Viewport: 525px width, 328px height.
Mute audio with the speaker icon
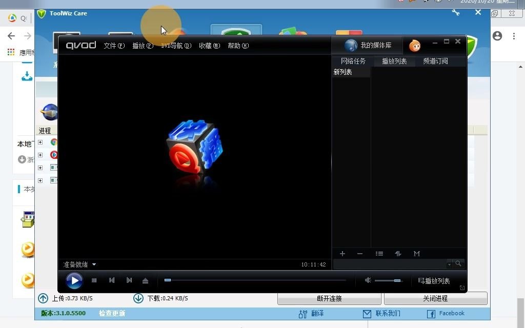point(368,280)
